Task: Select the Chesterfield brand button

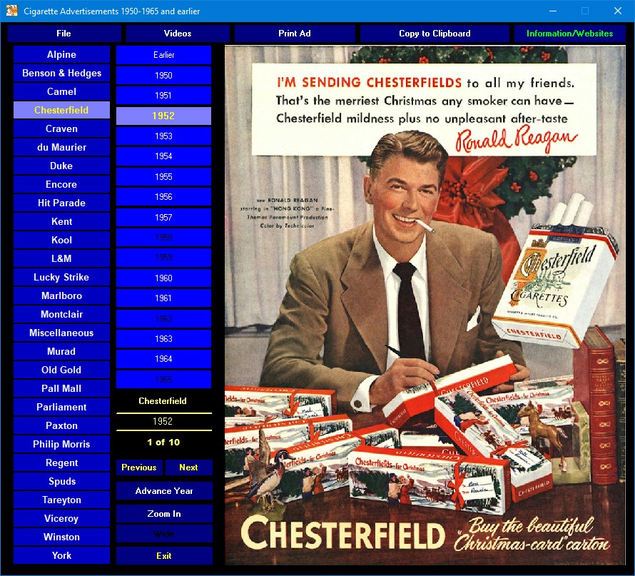Action: pyautogui.click(x=61, y=110)
